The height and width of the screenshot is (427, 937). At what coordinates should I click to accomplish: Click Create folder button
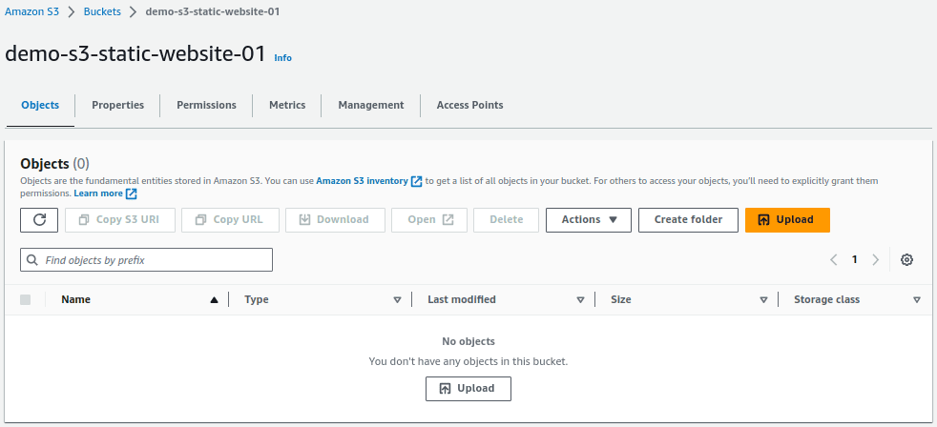pyautogui.click(x=688, y=220)
